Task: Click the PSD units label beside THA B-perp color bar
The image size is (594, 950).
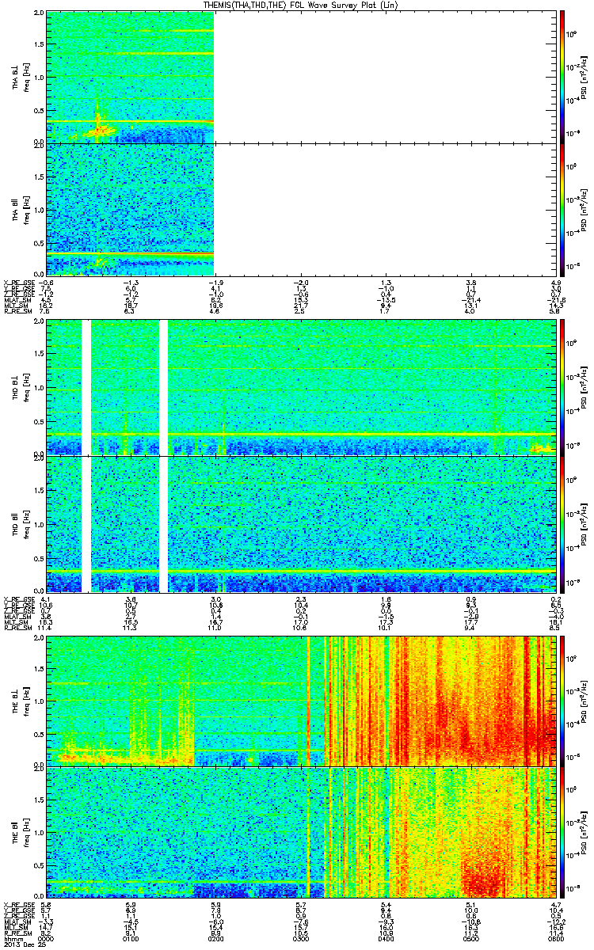Action: pyautogui.click(x=585, y=77)
